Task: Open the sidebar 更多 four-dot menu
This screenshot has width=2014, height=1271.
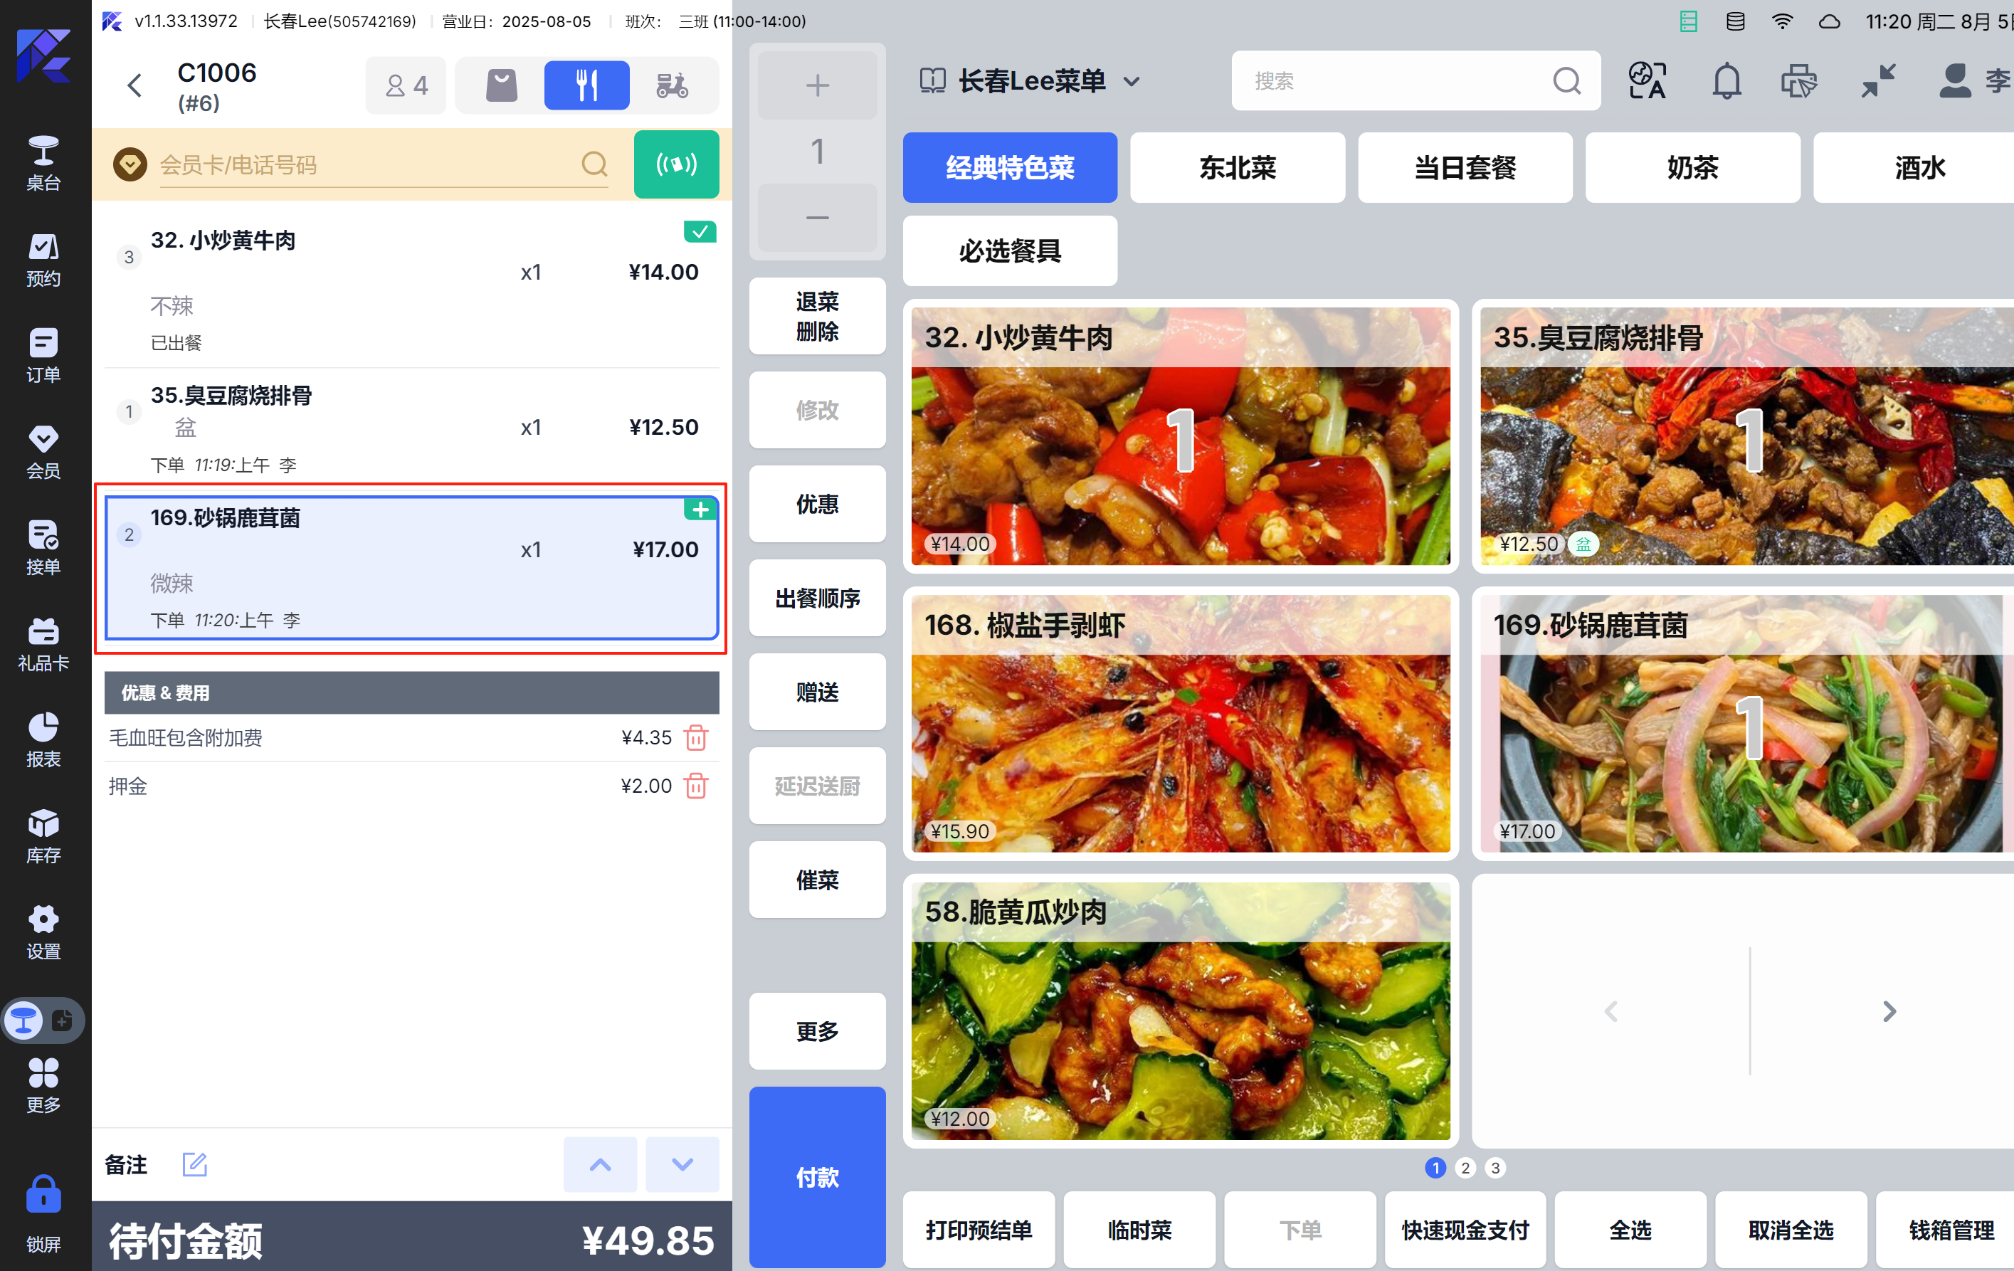Action: [x=43, y=1085]
